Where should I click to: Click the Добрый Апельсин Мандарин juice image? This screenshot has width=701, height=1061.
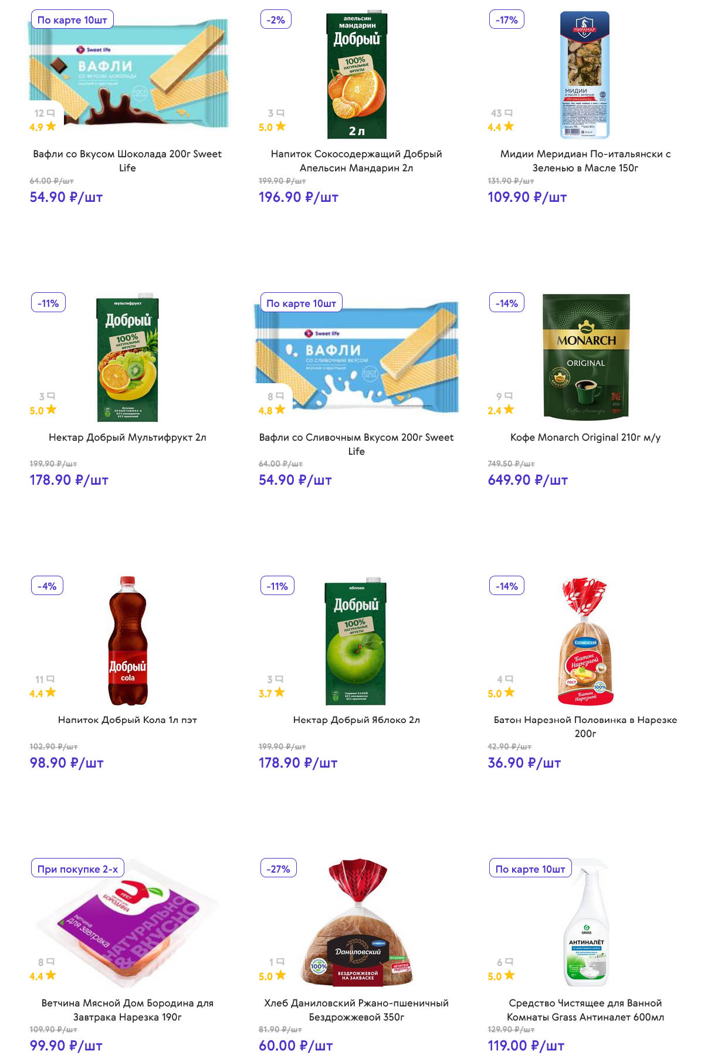[x=356, y=75]
